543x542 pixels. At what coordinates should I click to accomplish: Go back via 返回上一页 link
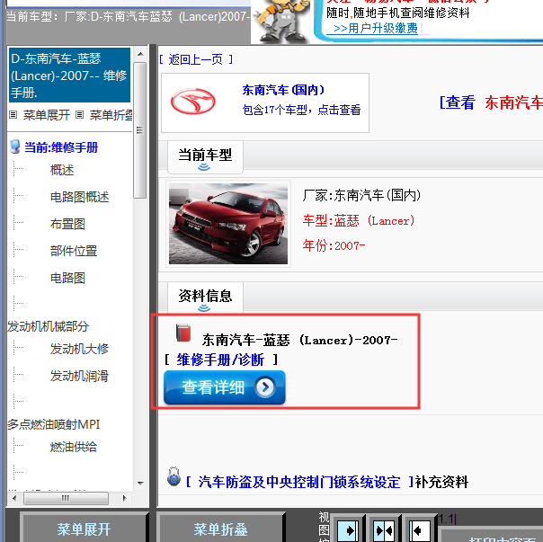coord(196,59)
